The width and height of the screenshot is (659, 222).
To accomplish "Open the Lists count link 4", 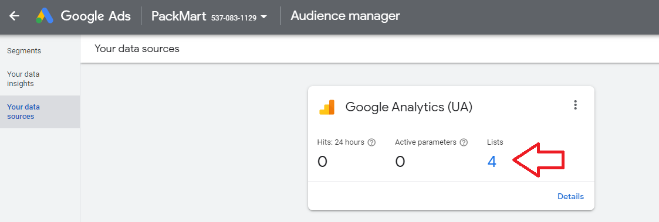I will [492, 162].
